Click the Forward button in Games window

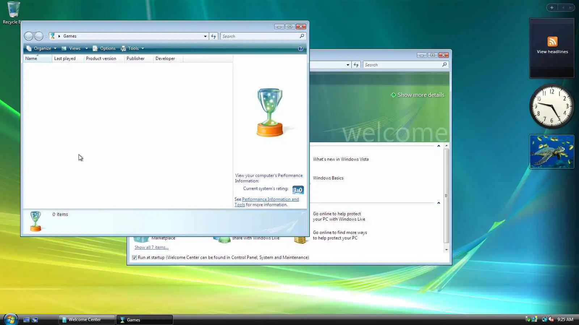(x=39, y=36)
